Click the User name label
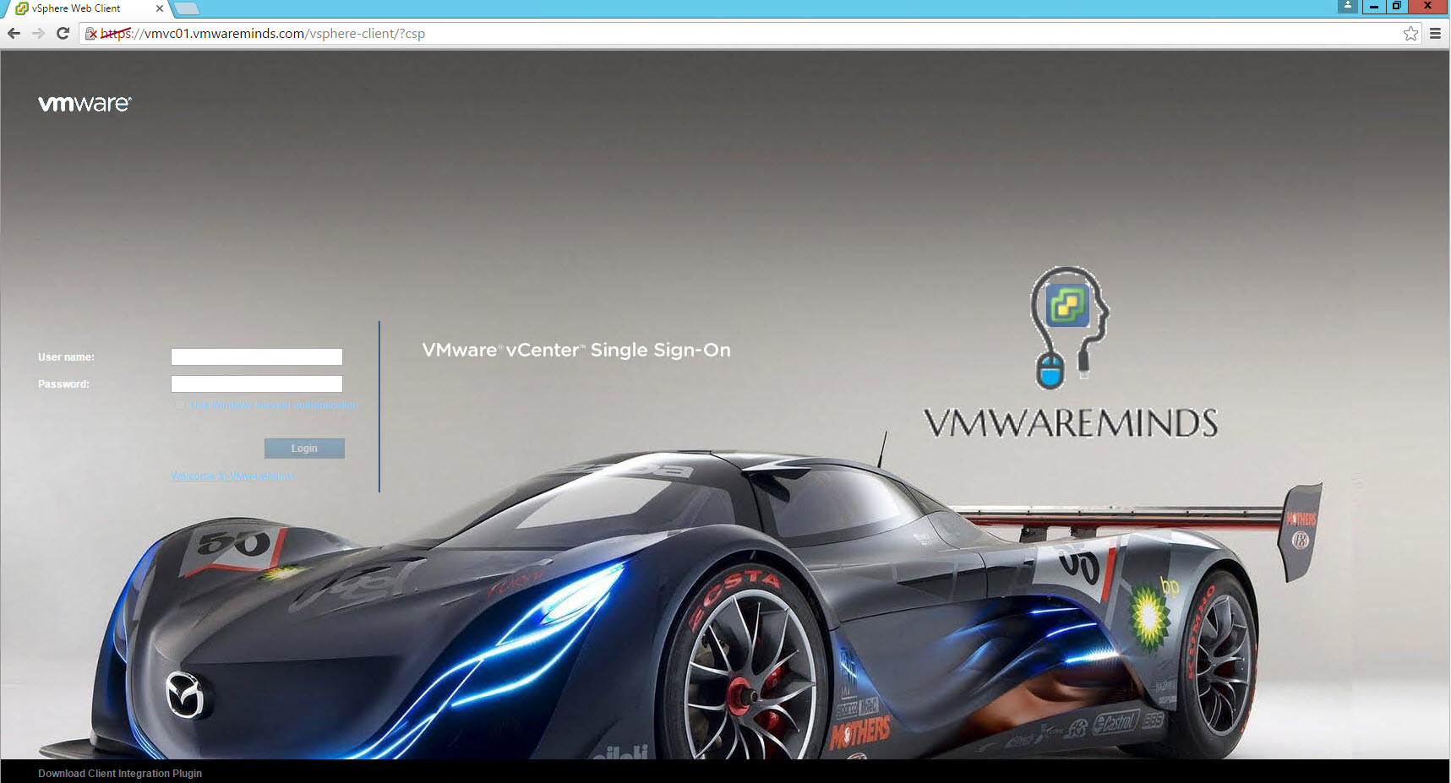The image size is (1451, 783). [66, 357]
